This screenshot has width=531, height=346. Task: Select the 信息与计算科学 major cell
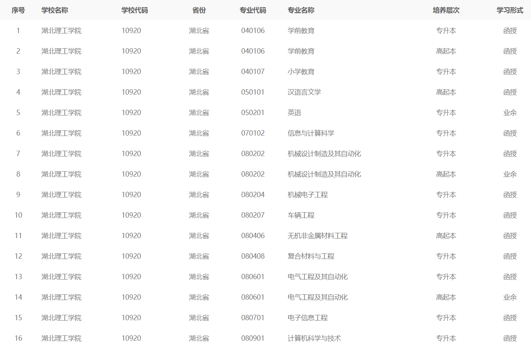(311, 133)
